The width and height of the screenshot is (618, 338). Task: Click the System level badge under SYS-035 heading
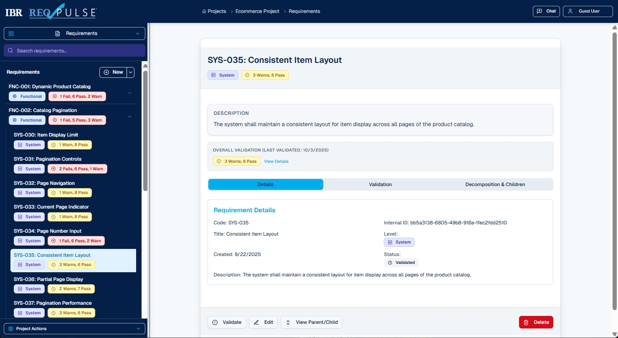pyautogui.click(x=223, y=75)
